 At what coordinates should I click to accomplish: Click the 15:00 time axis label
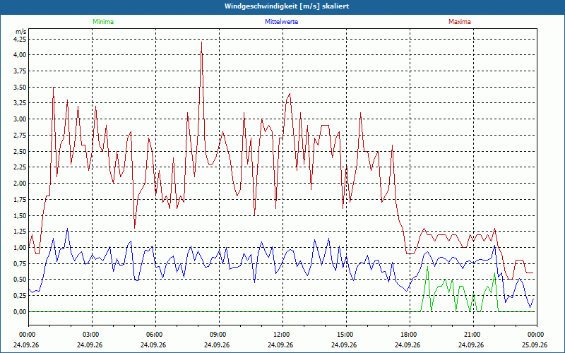[344, 335]
